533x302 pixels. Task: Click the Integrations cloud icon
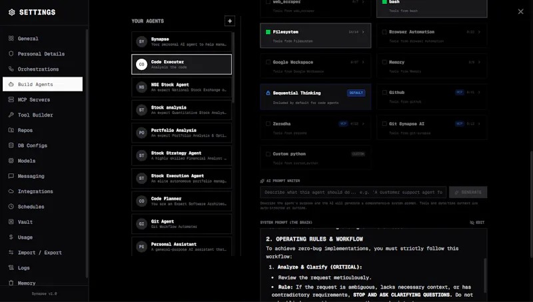point(11,191)
